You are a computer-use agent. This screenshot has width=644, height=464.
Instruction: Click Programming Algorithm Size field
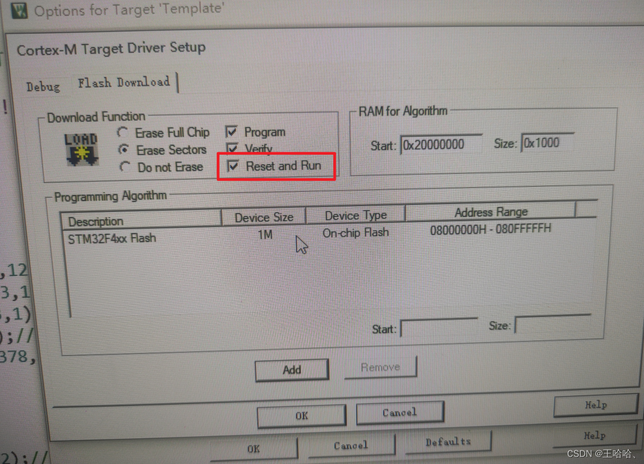coord(553,324)
